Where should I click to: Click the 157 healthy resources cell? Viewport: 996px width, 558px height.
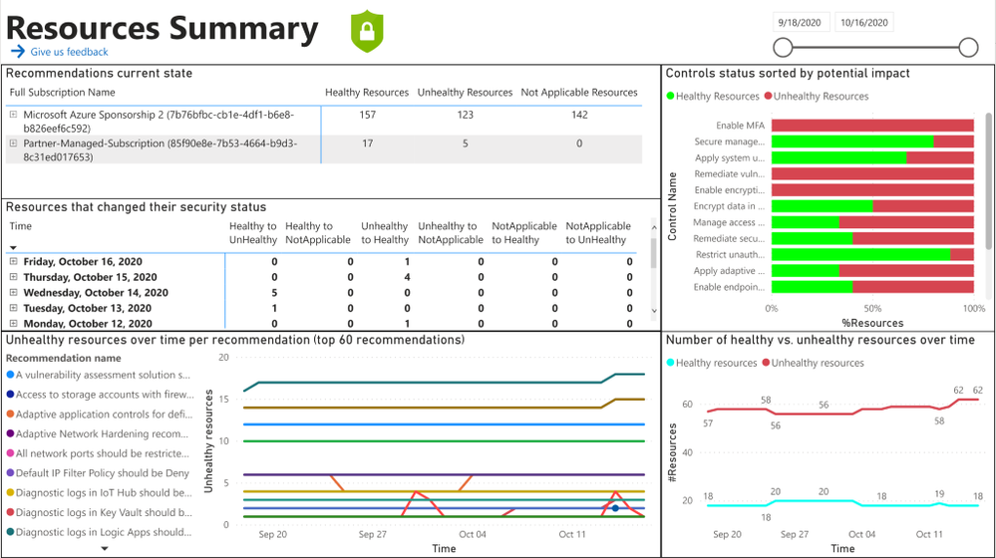[x=367, y=115]
